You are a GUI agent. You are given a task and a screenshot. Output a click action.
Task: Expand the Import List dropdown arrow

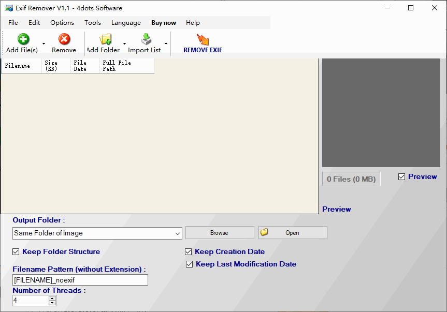coord(166,43)
